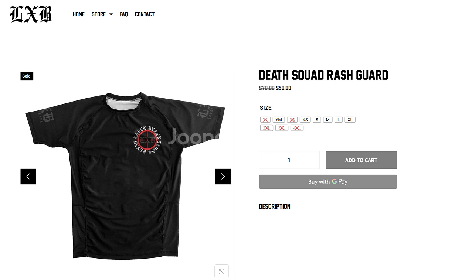
Task: Click the quantity input field
Action: click(289, 160)
